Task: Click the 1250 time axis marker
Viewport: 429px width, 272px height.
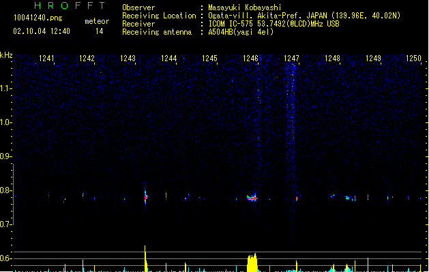Action: click(413, 58)
